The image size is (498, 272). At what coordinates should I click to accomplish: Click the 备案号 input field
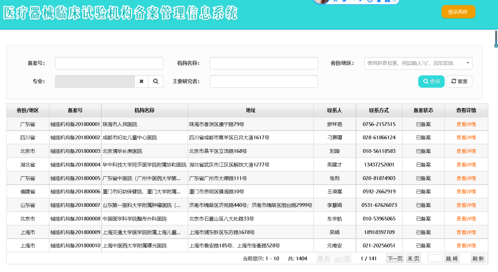click(108, 63)
